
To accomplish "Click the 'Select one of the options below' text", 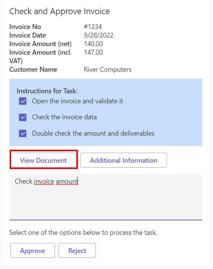I will tap(83, 233).
